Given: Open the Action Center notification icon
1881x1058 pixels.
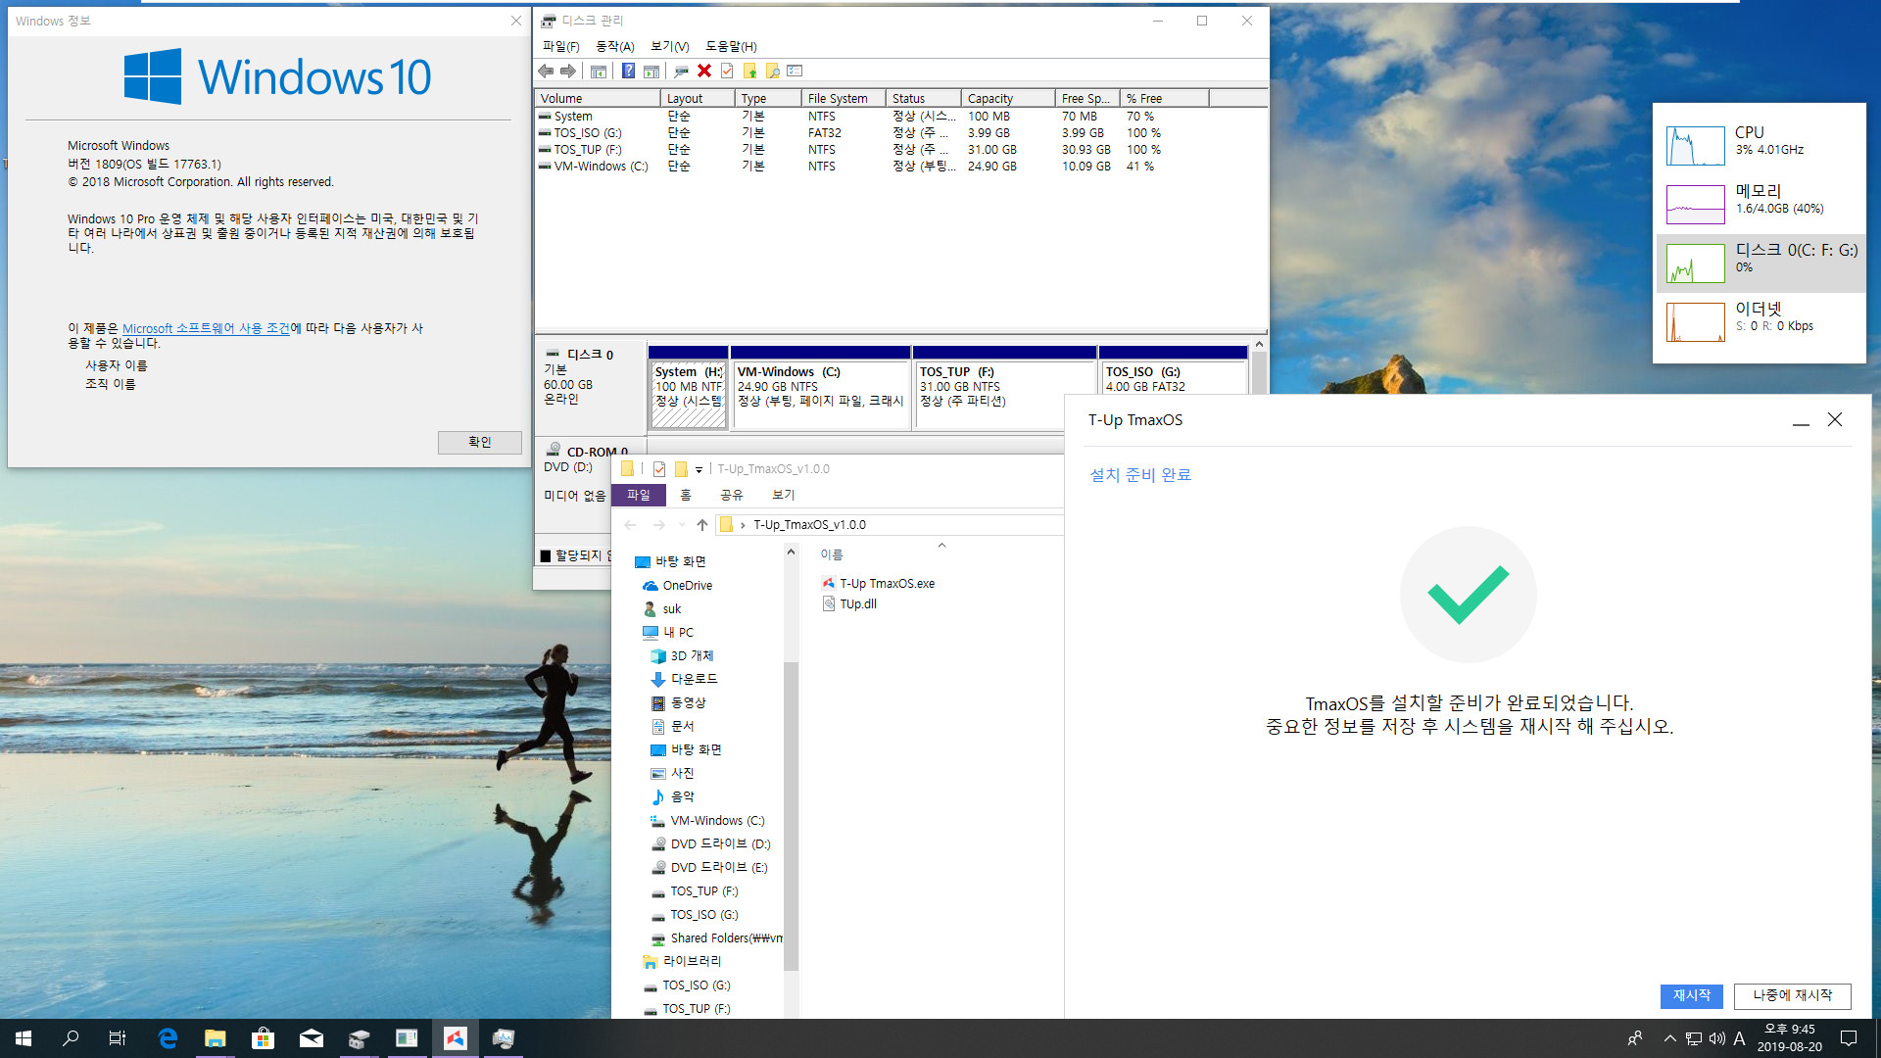Looking at the screenshot, I should click(x=1849, y=1038).
